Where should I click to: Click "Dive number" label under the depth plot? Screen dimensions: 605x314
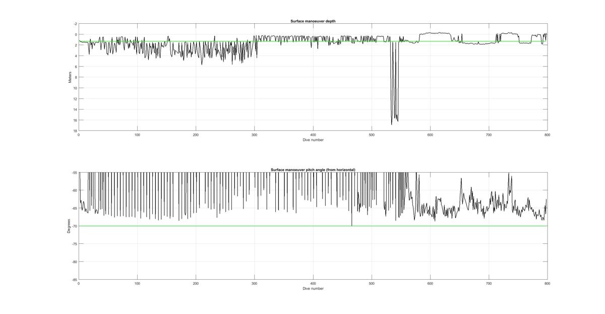(x=313, y=140)
